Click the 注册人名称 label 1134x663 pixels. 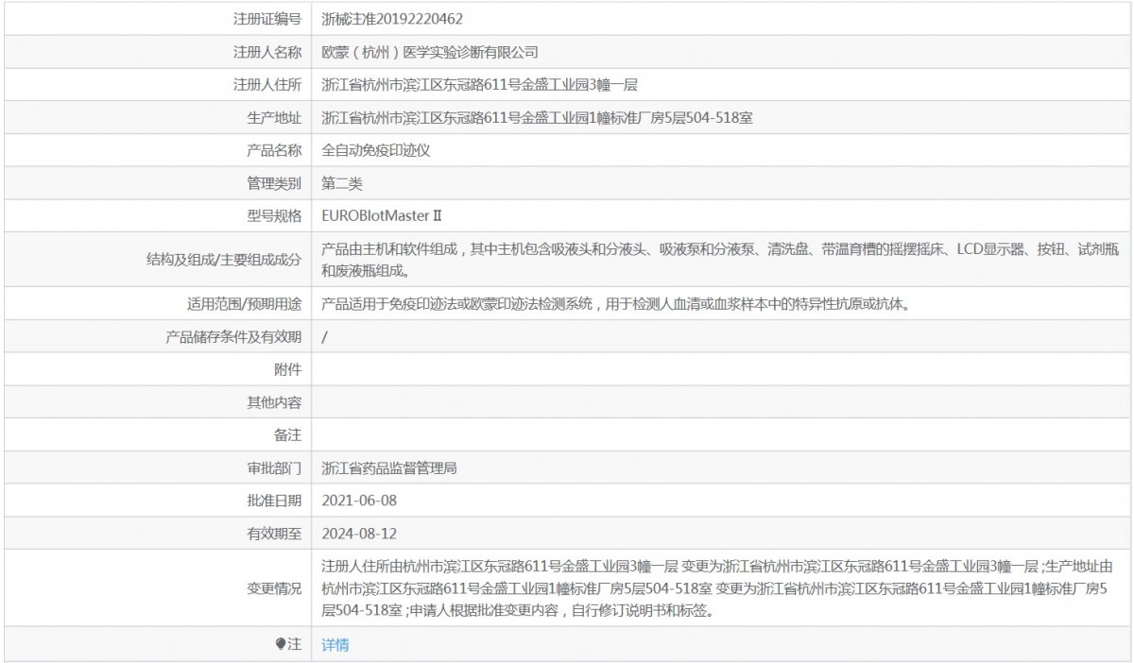(267, 52)
